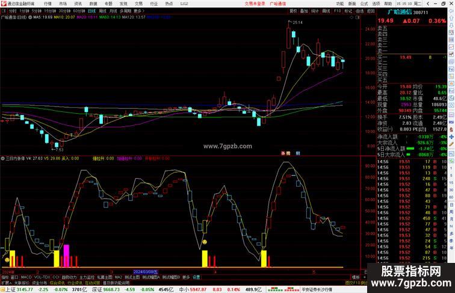Open the 资金分布 tab
Screen dimensions: 455x293
point(40,283)
